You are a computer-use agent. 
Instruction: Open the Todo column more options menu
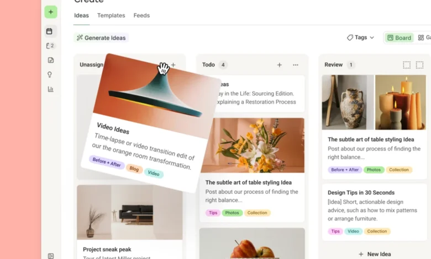[x=296, y=65]
